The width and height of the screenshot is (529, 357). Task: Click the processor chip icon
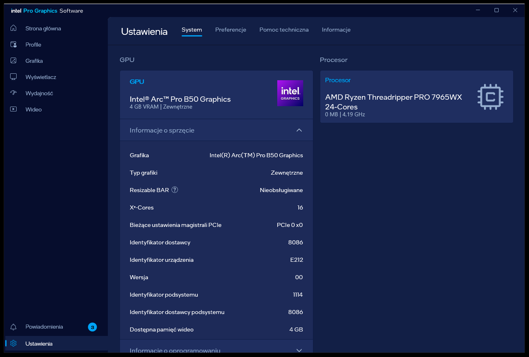tap(490, 97)
